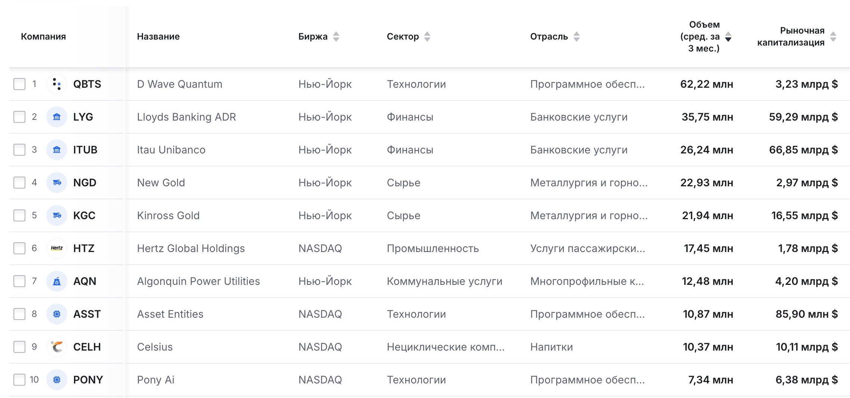Open the ASST ticker link
This screenshot has width=850, height=398.
(x=87, y=314)
